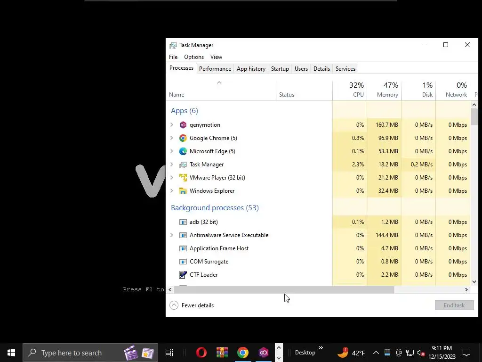This screenshot has height=362, width=482.
Task: Click the vertical scrollbar down arrow
Action: (474, 282)
